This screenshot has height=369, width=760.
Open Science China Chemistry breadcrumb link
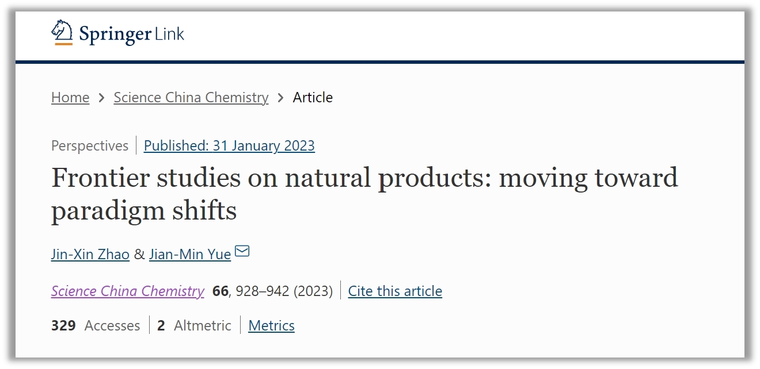coord(191,98)
